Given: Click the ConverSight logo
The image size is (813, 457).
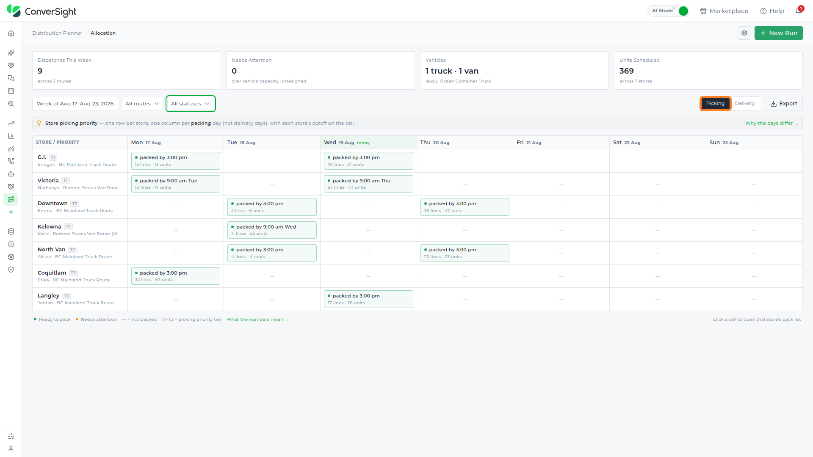Looking at the screenshot, I should [x=41, y=11].
